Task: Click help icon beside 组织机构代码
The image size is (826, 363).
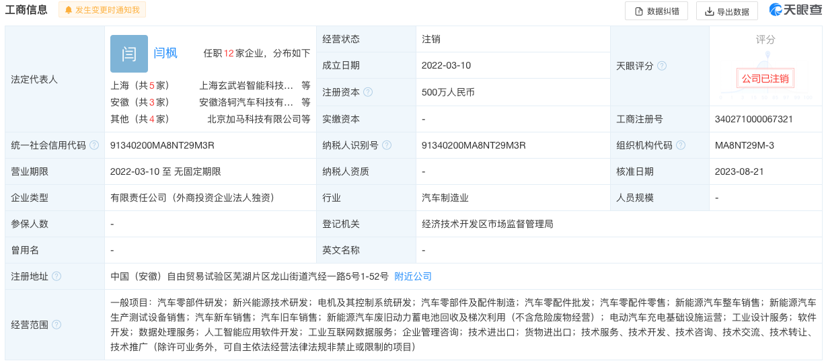Action: click(x=681, y=145)
